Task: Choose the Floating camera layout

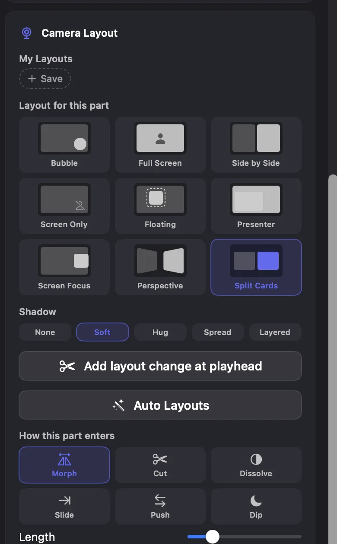Action: tap(160, 206)
